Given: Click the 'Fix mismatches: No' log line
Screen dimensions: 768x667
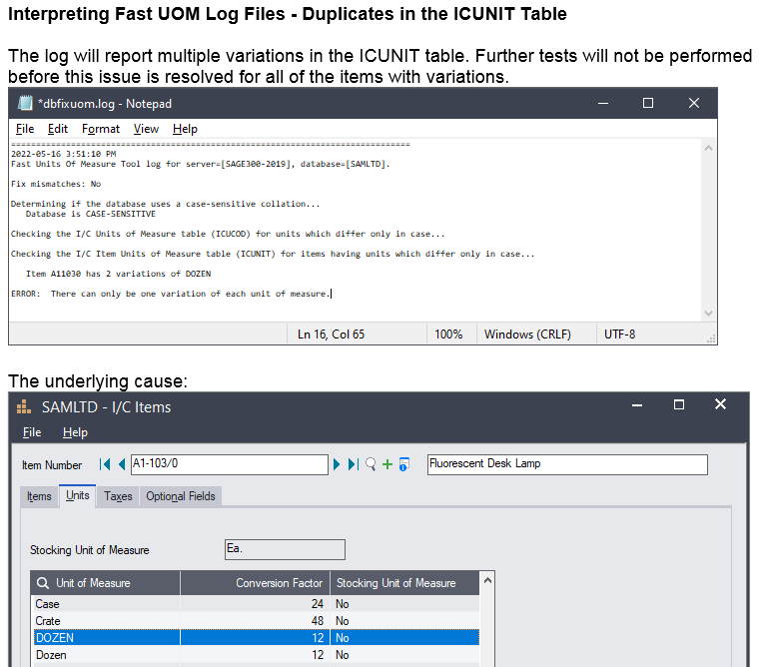Looking at the screenshot, I should pos(56,184).
